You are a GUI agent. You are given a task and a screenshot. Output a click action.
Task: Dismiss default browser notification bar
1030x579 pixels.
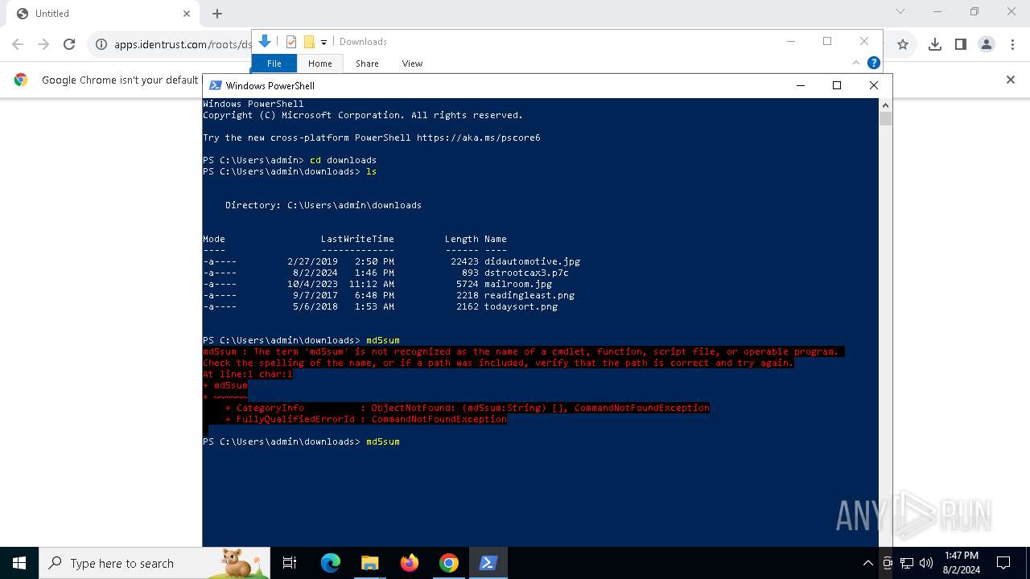pyautogui.click(x=1011, y=80)
